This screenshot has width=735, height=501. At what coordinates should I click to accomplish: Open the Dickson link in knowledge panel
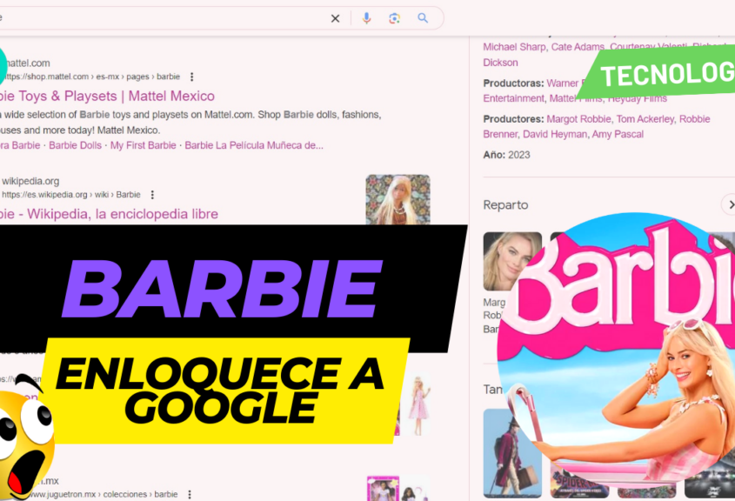click(x=500, y=63)
